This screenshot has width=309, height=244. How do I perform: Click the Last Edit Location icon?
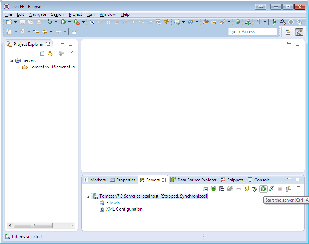36,32
